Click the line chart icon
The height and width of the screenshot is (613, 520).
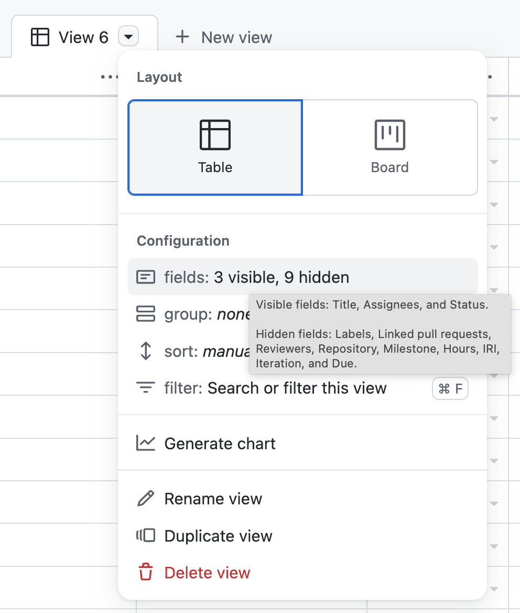point(146,443)
